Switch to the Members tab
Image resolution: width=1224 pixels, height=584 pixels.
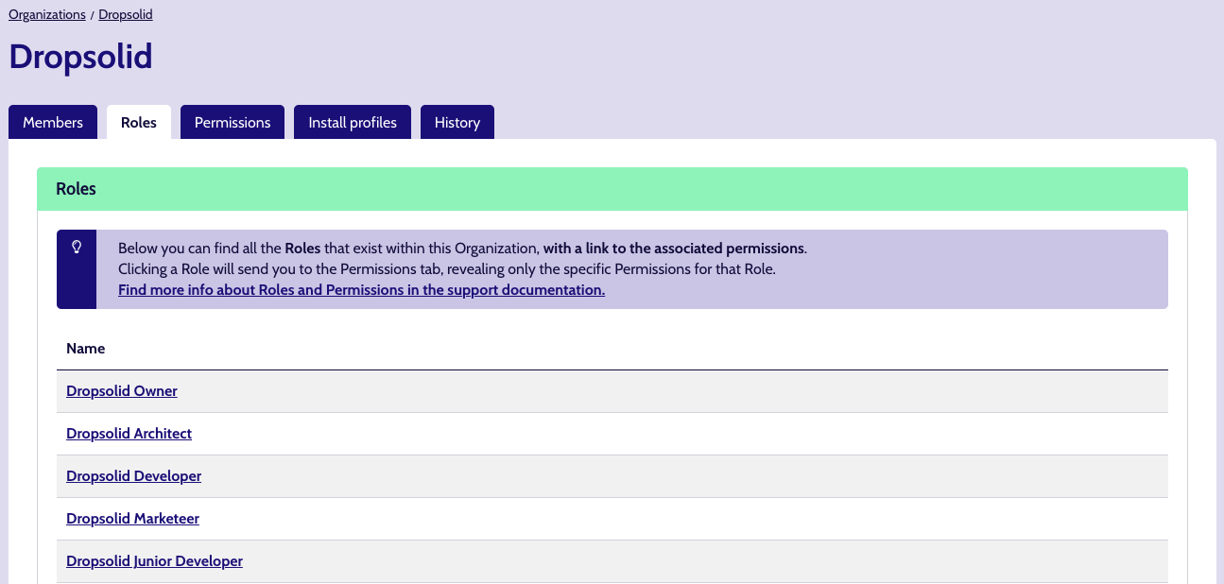pos(53,122)
